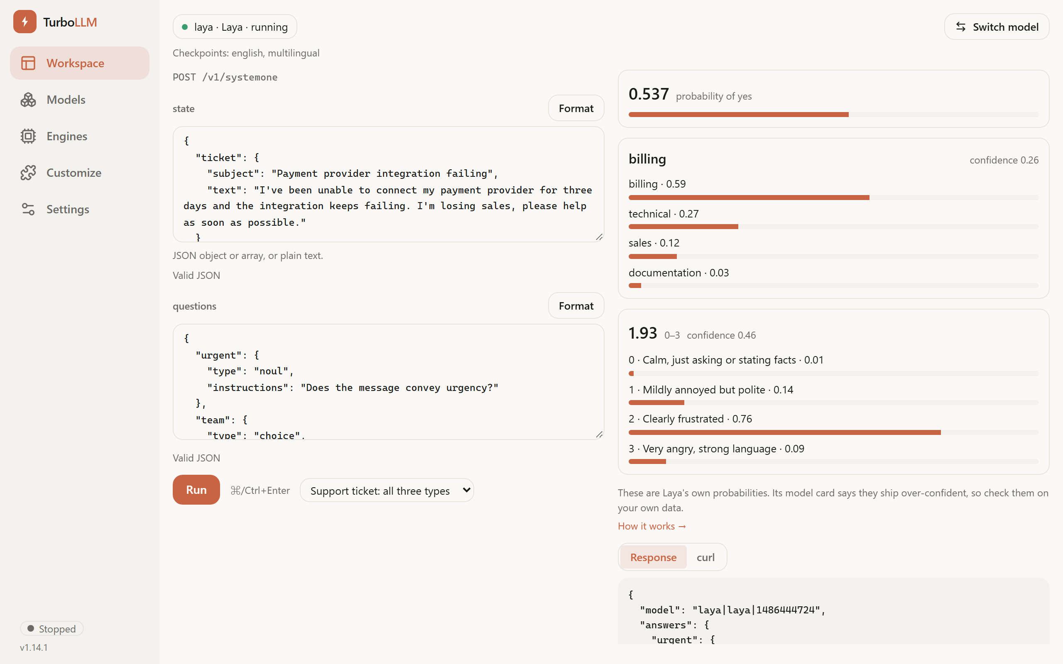
Task: Click the Customize puzzle piece icon
Action: click(28, 173)
